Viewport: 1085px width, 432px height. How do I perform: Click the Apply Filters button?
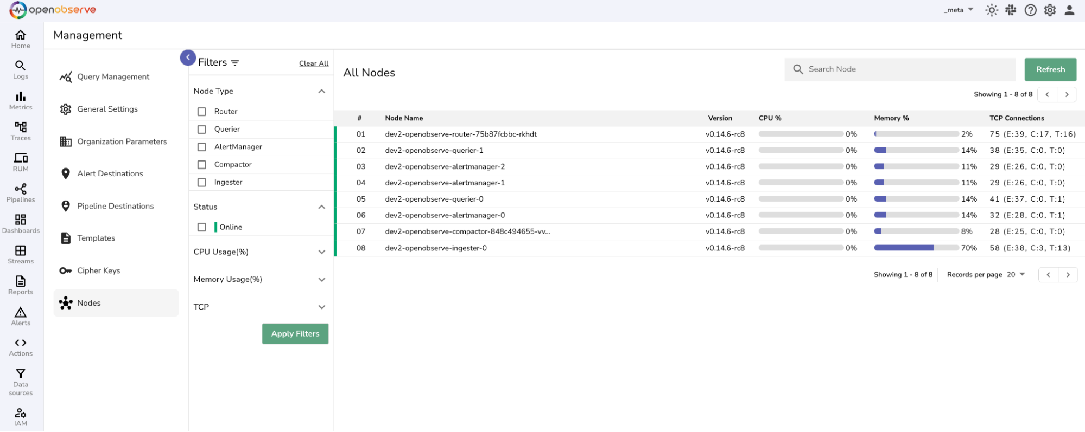pyautogui.click(x=295, y=334)
